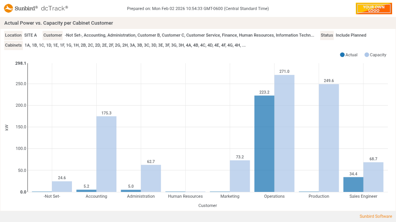Click the Location filter value SITE A
Image resolution: width=396 pixels, height=222 pixels.
31,35
